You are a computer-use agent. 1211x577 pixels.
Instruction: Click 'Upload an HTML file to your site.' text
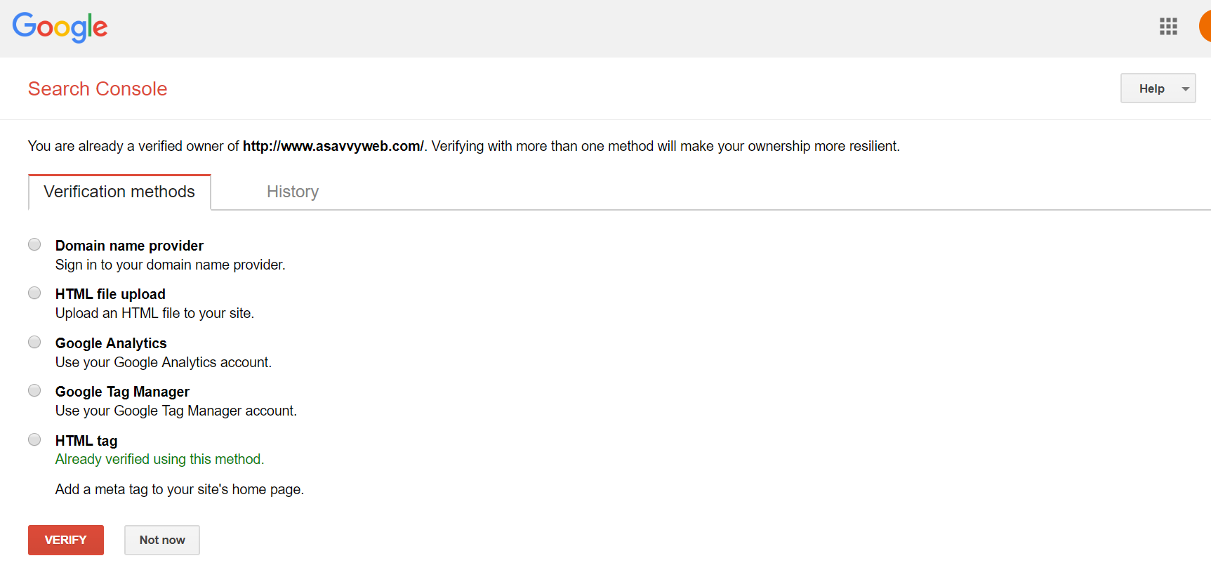154,313
